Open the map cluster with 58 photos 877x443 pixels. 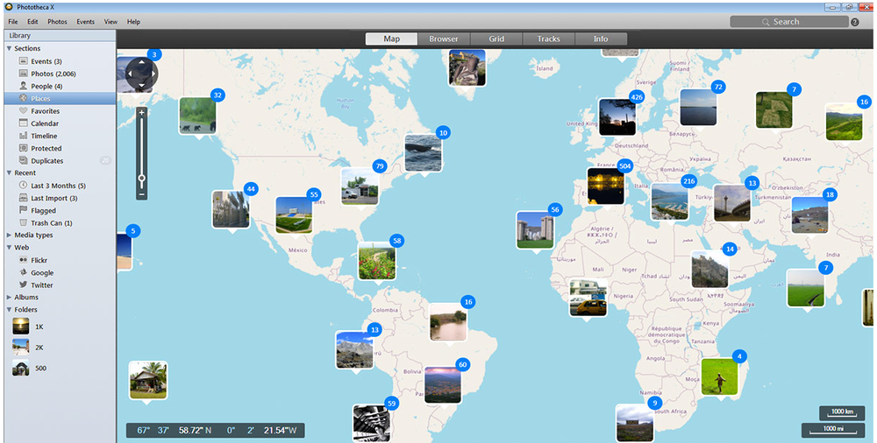377,261
